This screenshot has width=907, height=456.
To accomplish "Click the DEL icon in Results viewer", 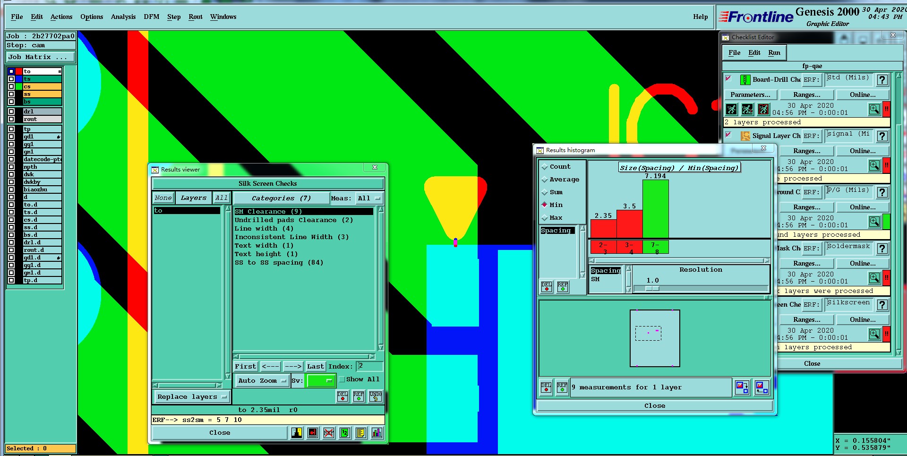I will [x=342, y=396].
